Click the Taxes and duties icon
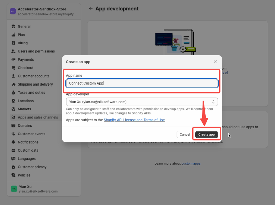The width and height of the screenshot is (275, 205). 13,92
